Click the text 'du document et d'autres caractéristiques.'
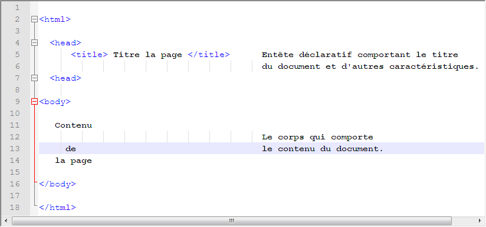 click(370, 66)
